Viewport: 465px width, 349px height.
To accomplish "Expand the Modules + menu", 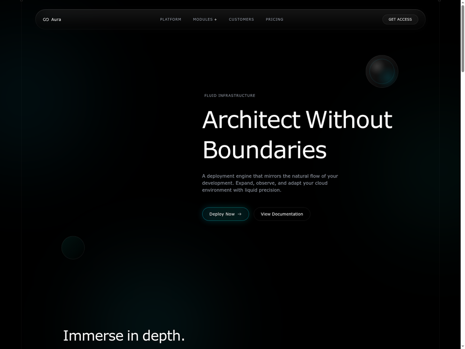I will pos(205,19).
